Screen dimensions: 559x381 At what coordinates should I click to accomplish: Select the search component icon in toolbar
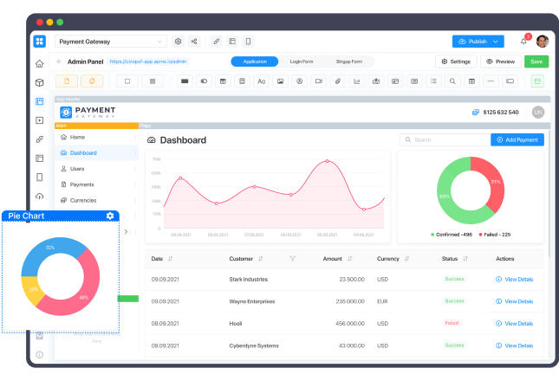[x=452, y=81]
